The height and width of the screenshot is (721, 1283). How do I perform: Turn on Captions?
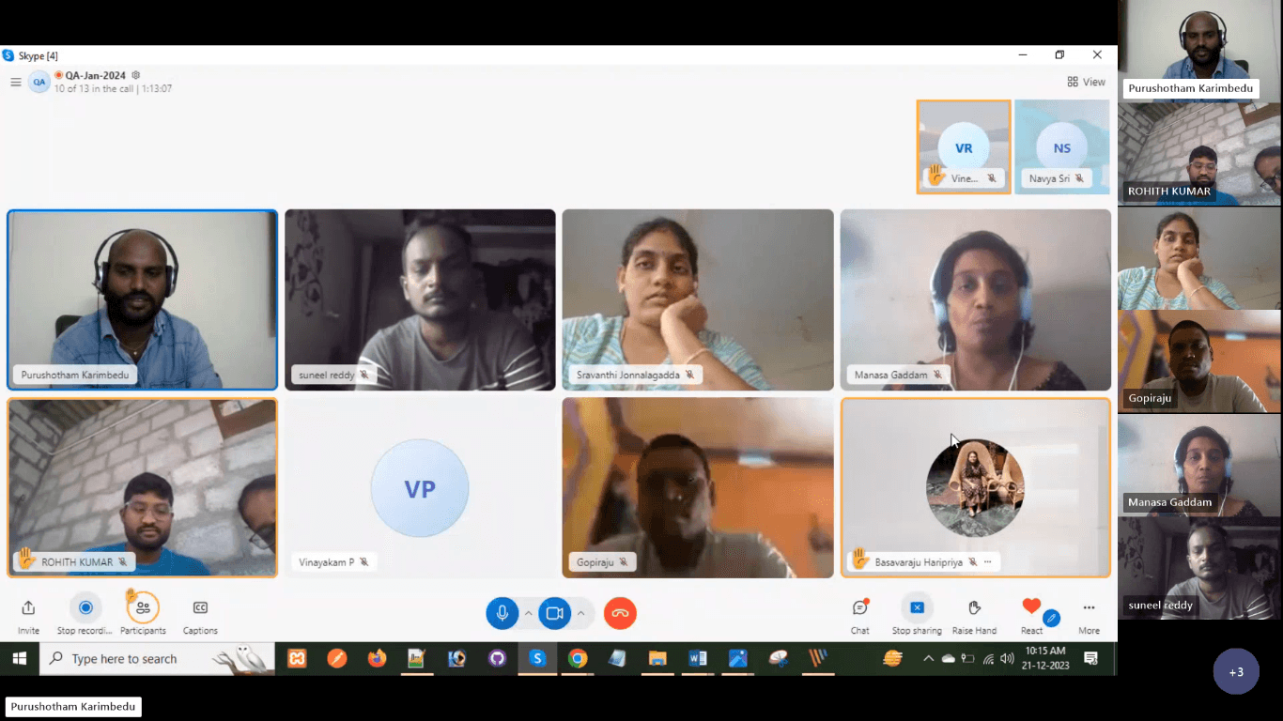tap(200, 608)
